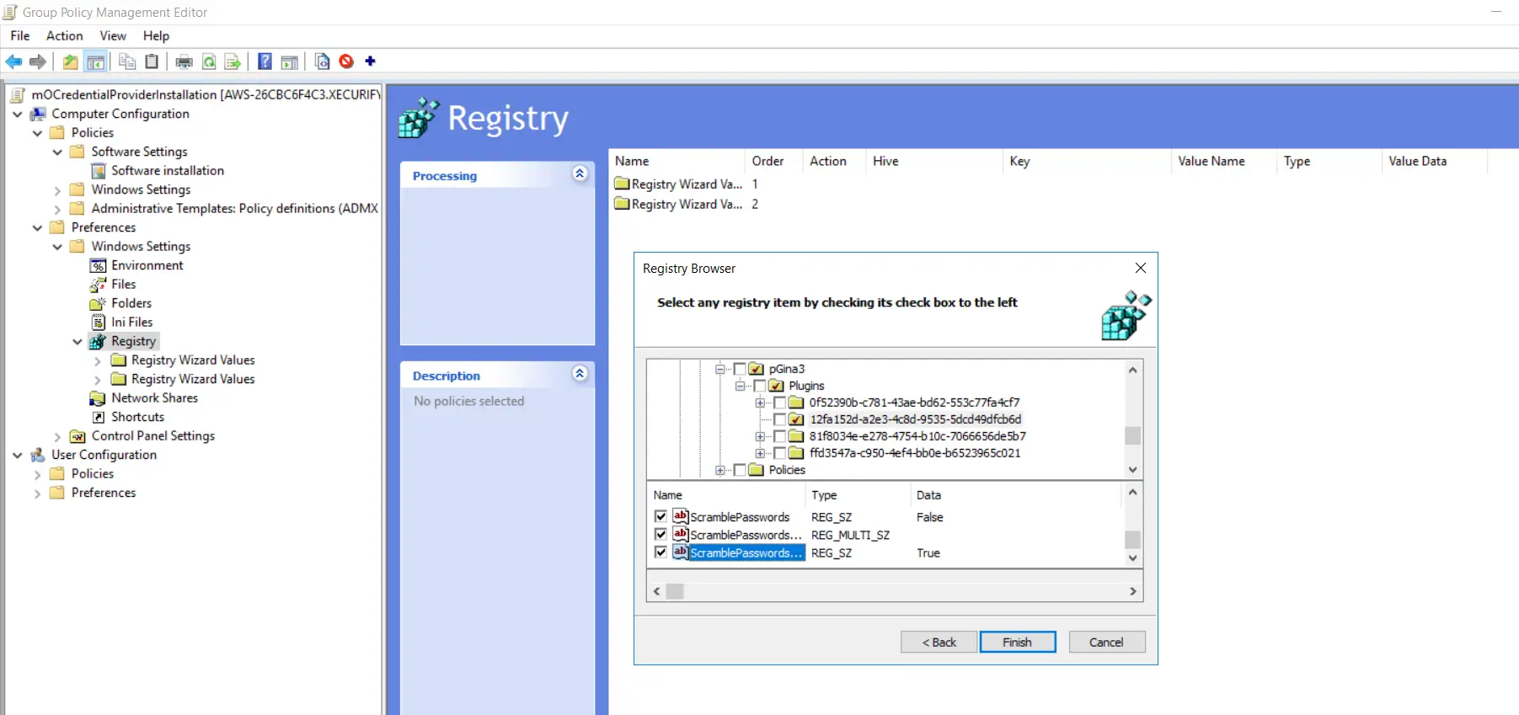The image size is (1519, 715).
Task: Check the ffd3547a-c950 key checkbox
Action: pyautogui.click(x=780, y=453)
